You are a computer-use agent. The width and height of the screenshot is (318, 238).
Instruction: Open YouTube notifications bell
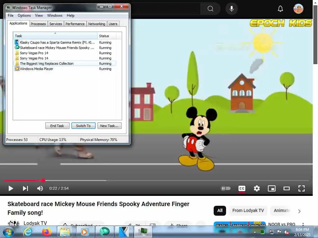tap(280, 9)
